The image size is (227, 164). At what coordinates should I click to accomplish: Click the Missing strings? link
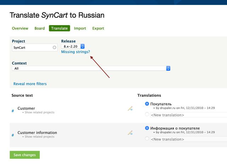tap(76, 52)
